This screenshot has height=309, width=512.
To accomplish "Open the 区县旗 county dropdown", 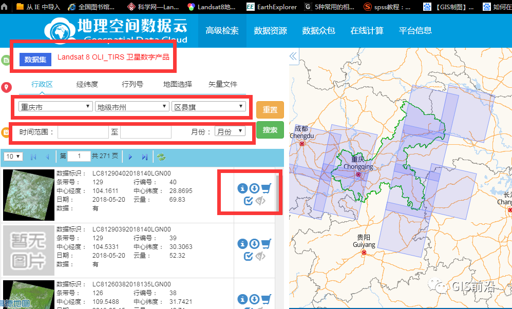I will 208,107.
